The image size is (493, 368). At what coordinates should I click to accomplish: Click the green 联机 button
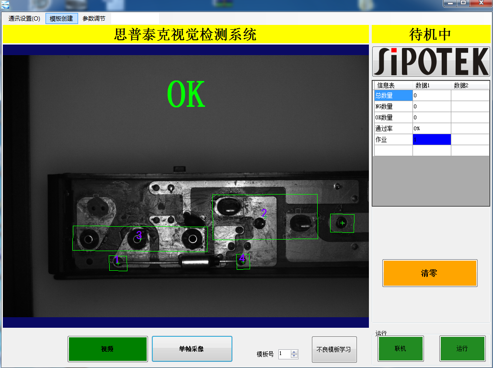pos(401,348)
